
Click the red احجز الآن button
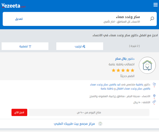tap(19, 112)
